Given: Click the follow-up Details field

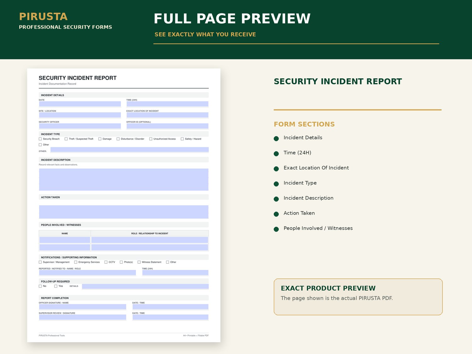Looking at the screenshot, I should tap(145, 286).
